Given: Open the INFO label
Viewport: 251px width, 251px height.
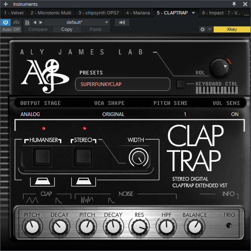Looking at the screenshot, I should 228,194.
